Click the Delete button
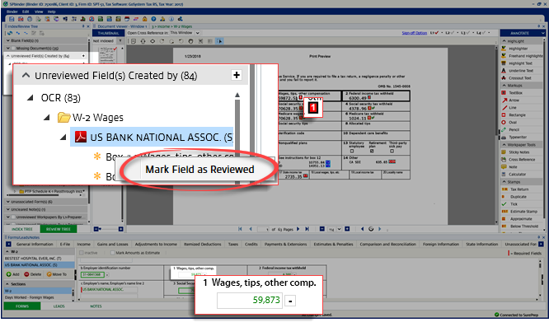The height and width of the screenshot is (327, 549). (x=33, y=274)
